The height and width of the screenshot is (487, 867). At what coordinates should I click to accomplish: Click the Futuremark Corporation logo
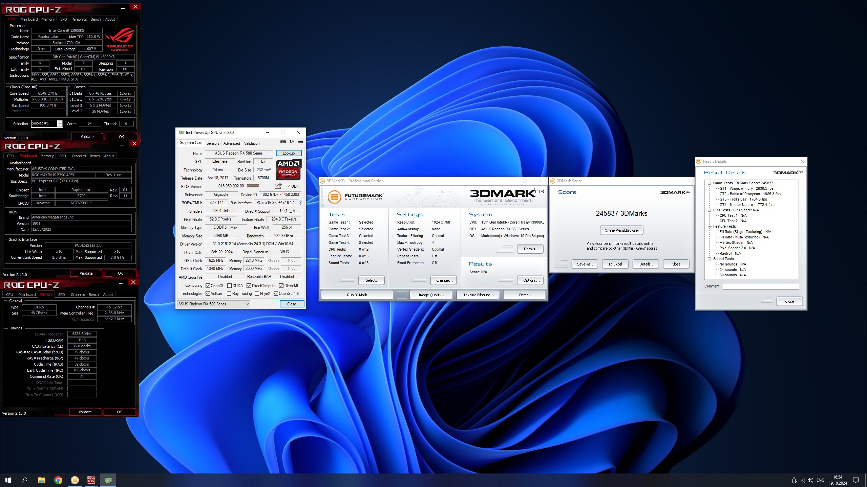click(x=355, y=196)
